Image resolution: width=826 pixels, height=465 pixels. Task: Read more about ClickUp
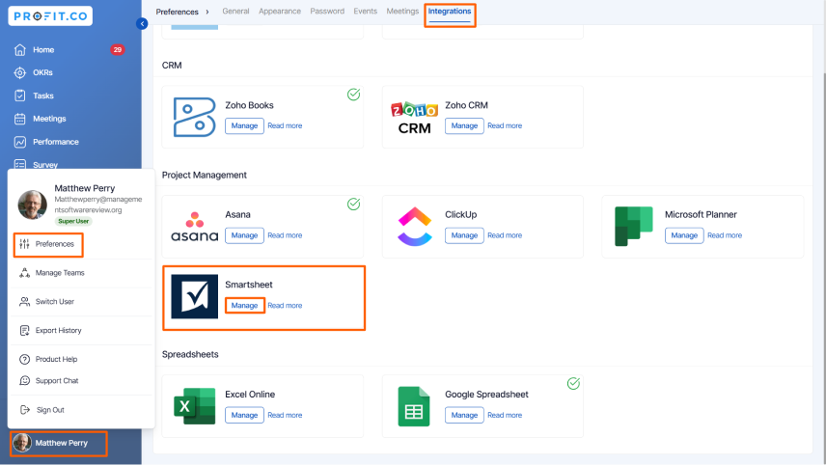[x=505, y=235]
